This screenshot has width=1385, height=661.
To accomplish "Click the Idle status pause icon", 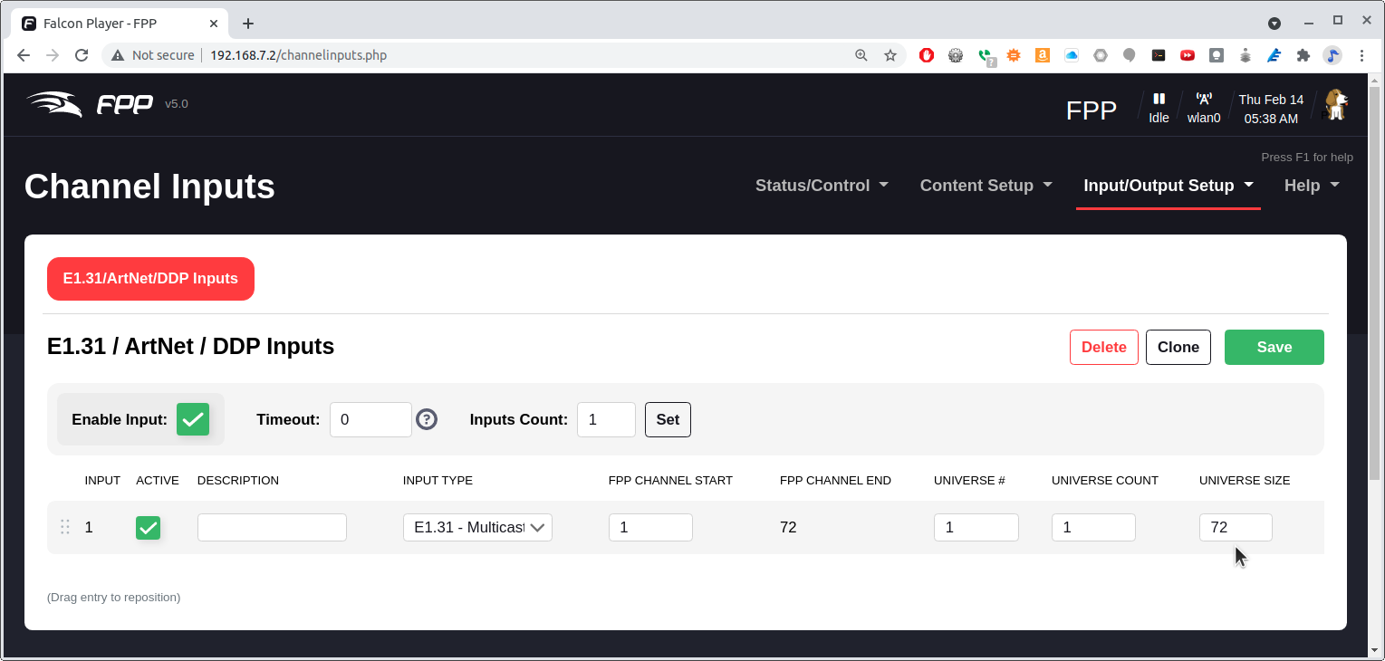I will tap(1159, 99).
